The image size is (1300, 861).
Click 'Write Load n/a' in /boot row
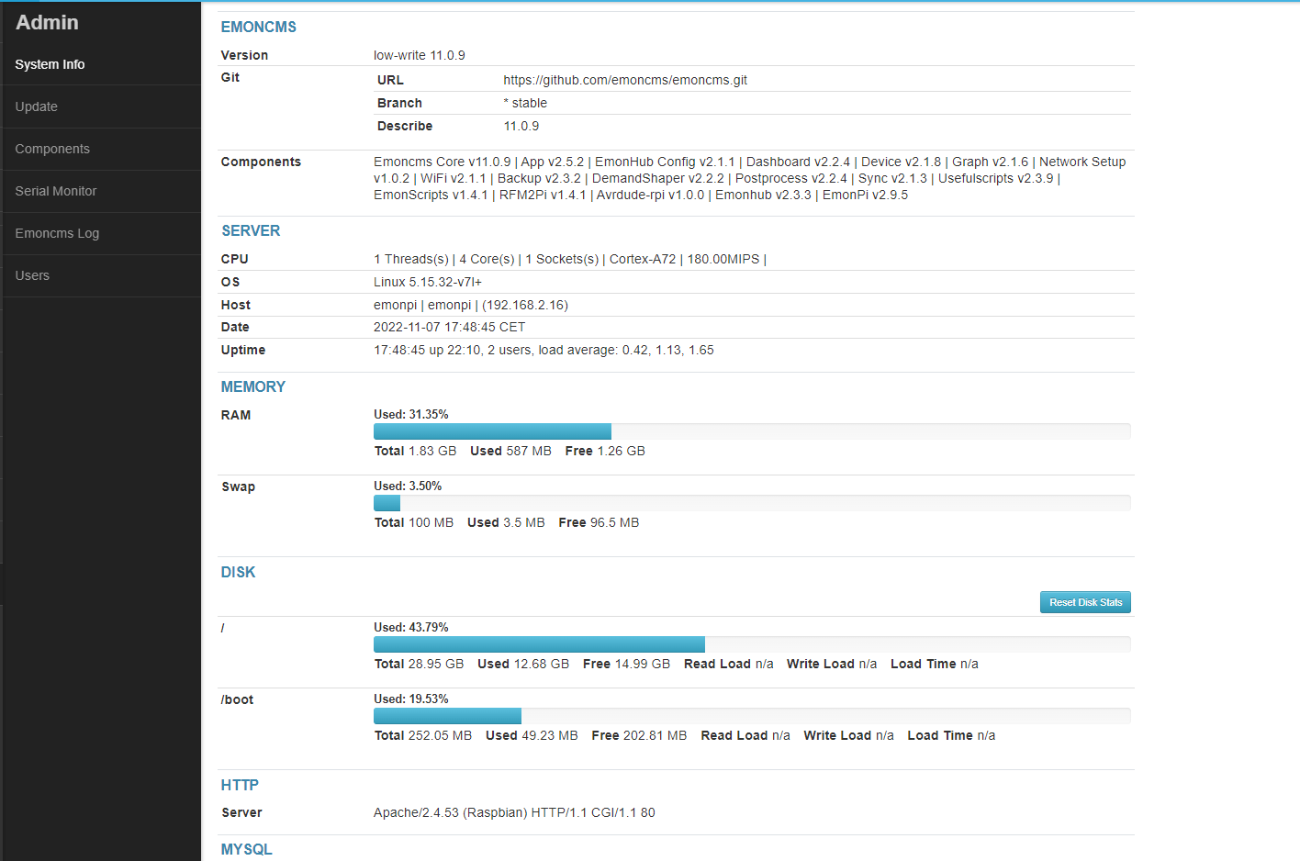[848, 735]
